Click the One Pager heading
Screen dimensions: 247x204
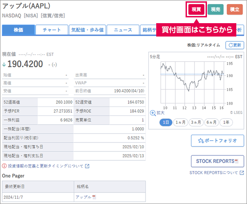click(x=13, y=176)
